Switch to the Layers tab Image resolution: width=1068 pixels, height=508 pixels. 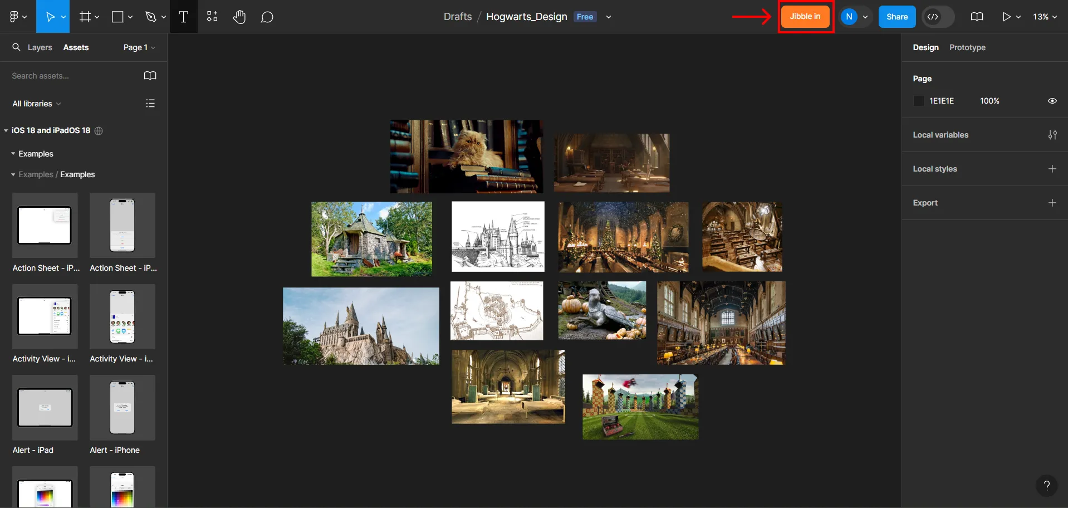[x=40, y=47]
